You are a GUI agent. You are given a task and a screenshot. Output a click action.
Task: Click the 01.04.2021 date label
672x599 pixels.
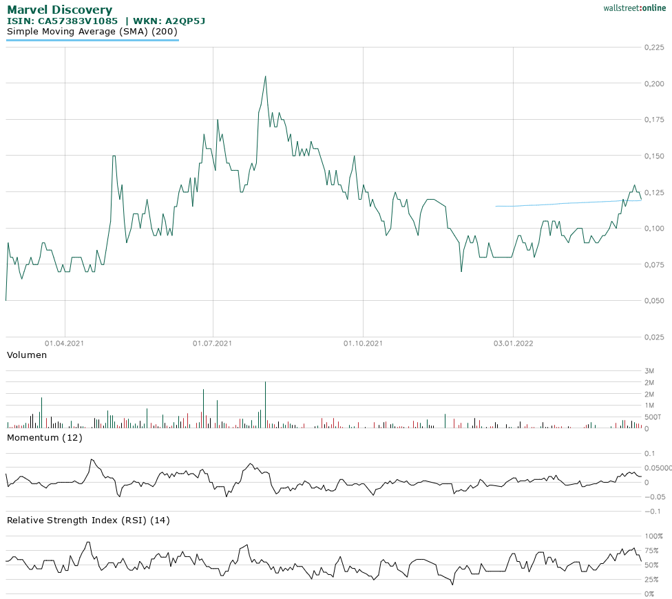tap(64, 343)
